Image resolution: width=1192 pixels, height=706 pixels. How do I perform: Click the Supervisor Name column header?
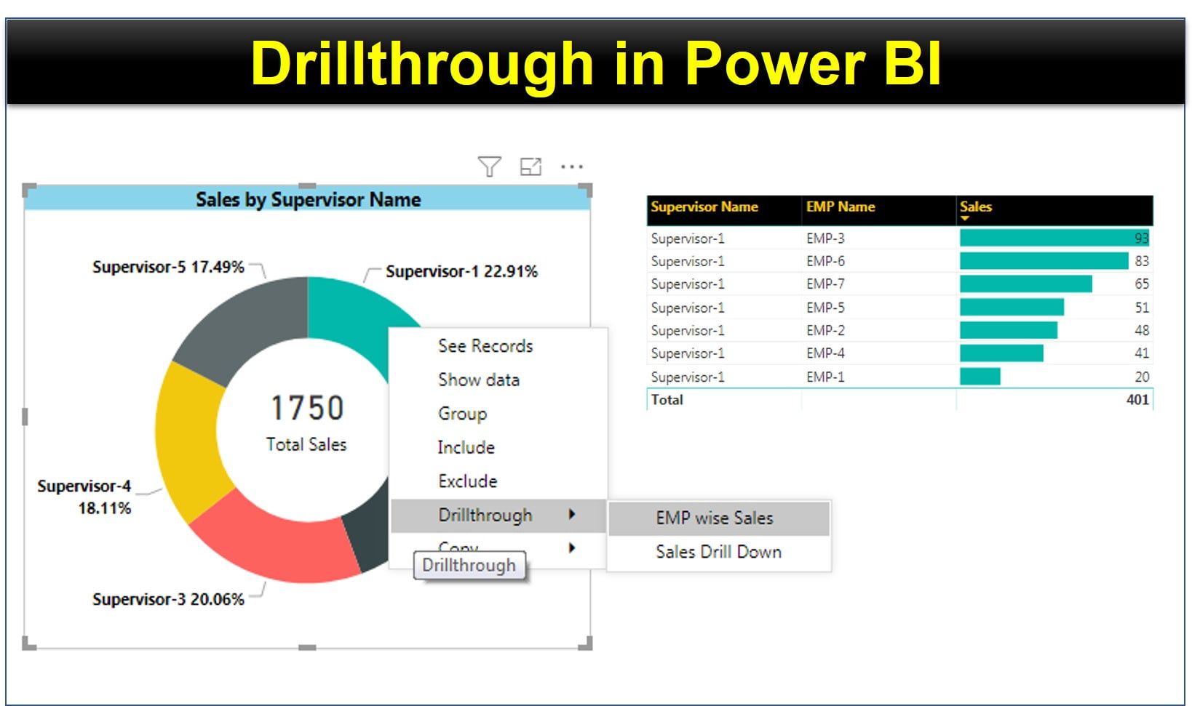pos(704,207)
